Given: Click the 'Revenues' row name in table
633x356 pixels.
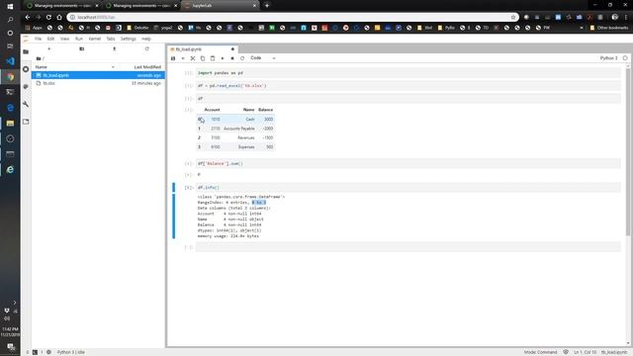Looking at the screenshot, I should (246, 137).
